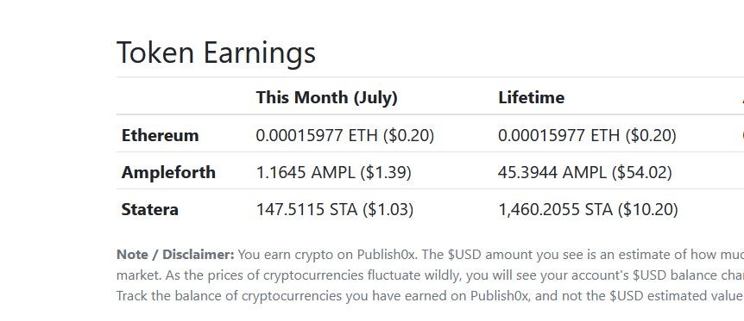Click the $54.02 Ampleforth lifetime USD amount
The image size is (744, 321).
[x=642, y=172]
